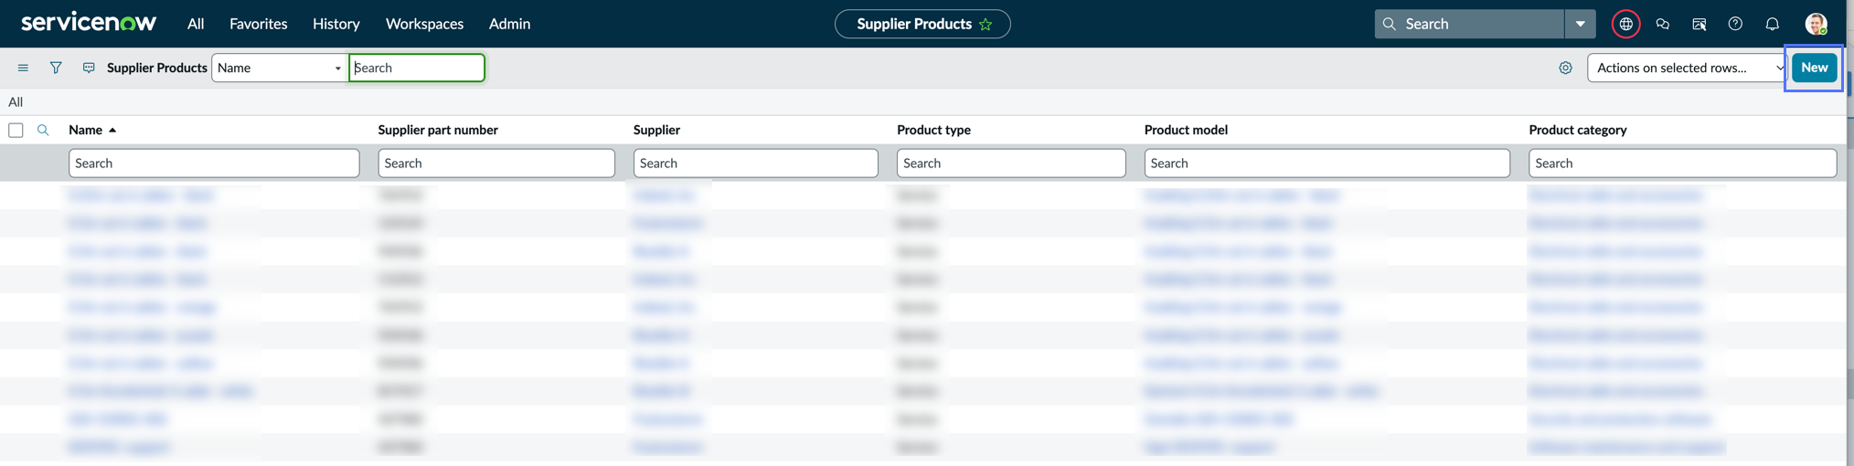Open the chat conversations icon
This screenshot has height=466, width=1854.
(x=1663, y=24)
